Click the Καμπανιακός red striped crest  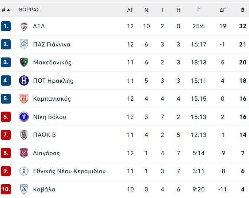tap(24, 98)
